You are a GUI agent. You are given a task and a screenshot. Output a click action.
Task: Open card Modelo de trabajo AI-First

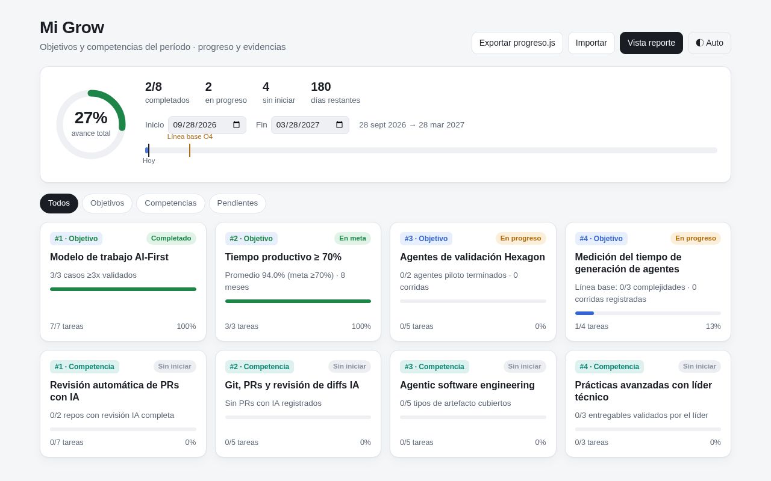pyautogui.click(x=123, y=282)
